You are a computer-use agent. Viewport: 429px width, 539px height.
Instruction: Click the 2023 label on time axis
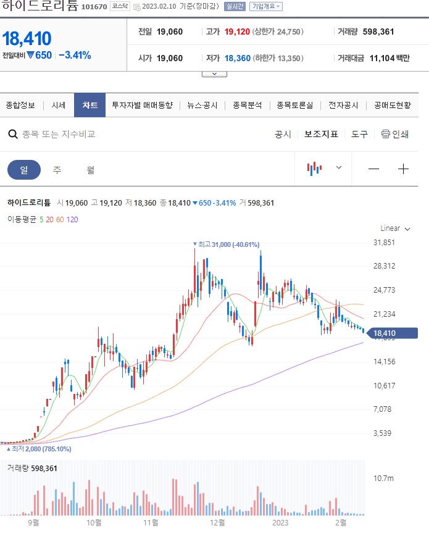click(280, 523)
